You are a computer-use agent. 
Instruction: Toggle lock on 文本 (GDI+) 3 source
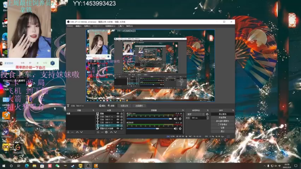122,119
